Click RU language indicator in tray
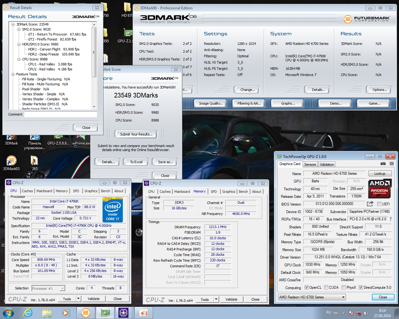 (x=329, y=312)
